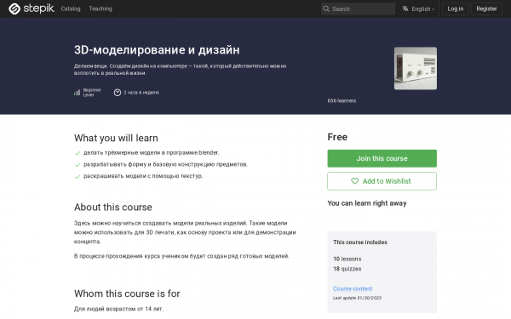Click the Register button
The height and width of the screenshot is (319, 511).
(486, 9)
